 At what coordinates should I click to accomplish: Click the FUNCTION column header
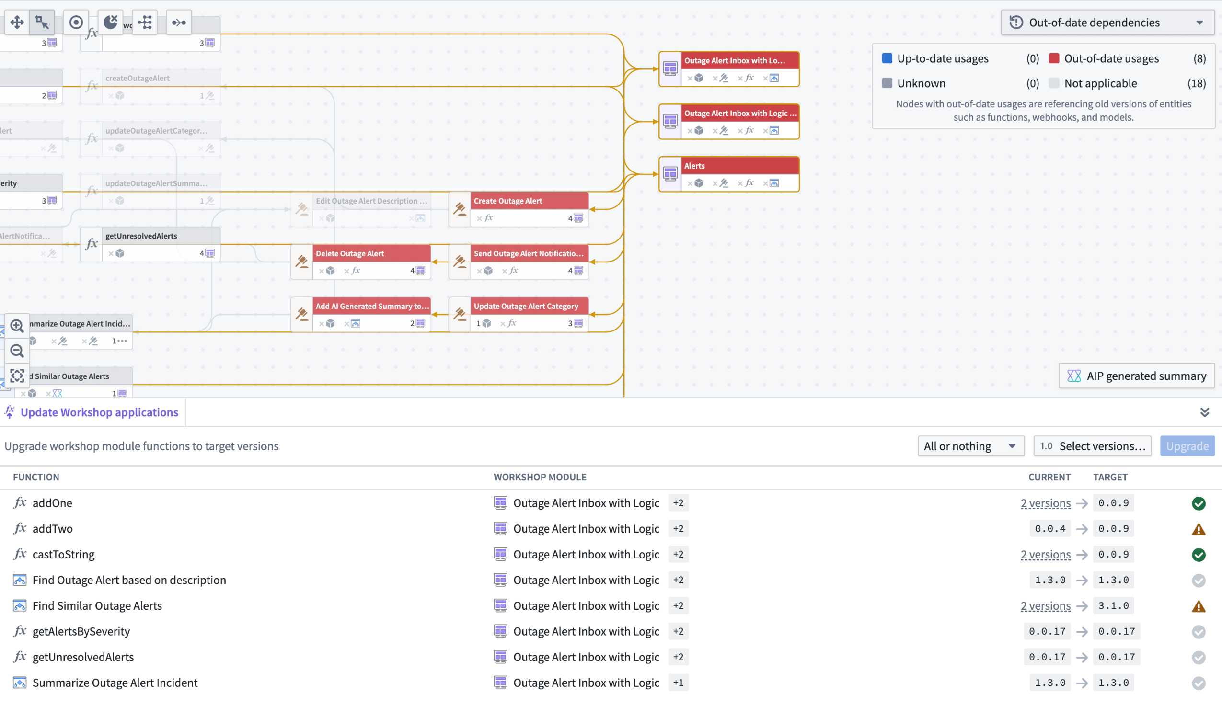36,477
